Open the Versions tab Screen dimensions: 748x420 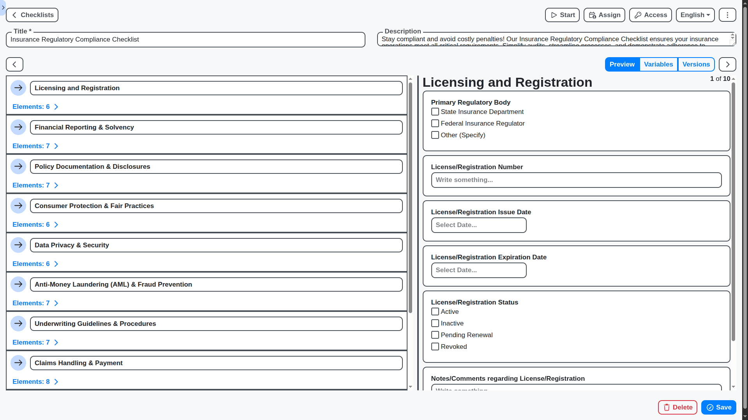[x=696, y=64]
